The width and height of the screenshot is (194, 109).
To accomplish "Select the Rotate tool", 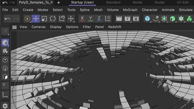I will point(53,19).
